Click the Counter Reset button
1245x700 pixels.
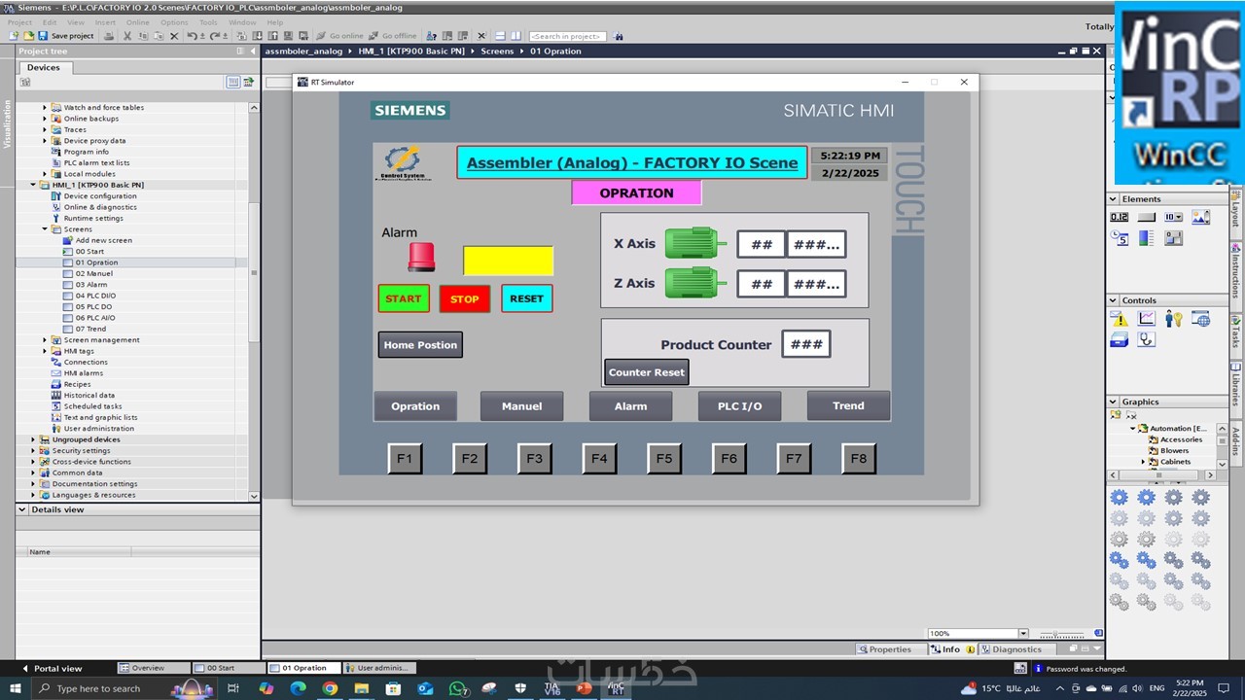tap(647, 372)
